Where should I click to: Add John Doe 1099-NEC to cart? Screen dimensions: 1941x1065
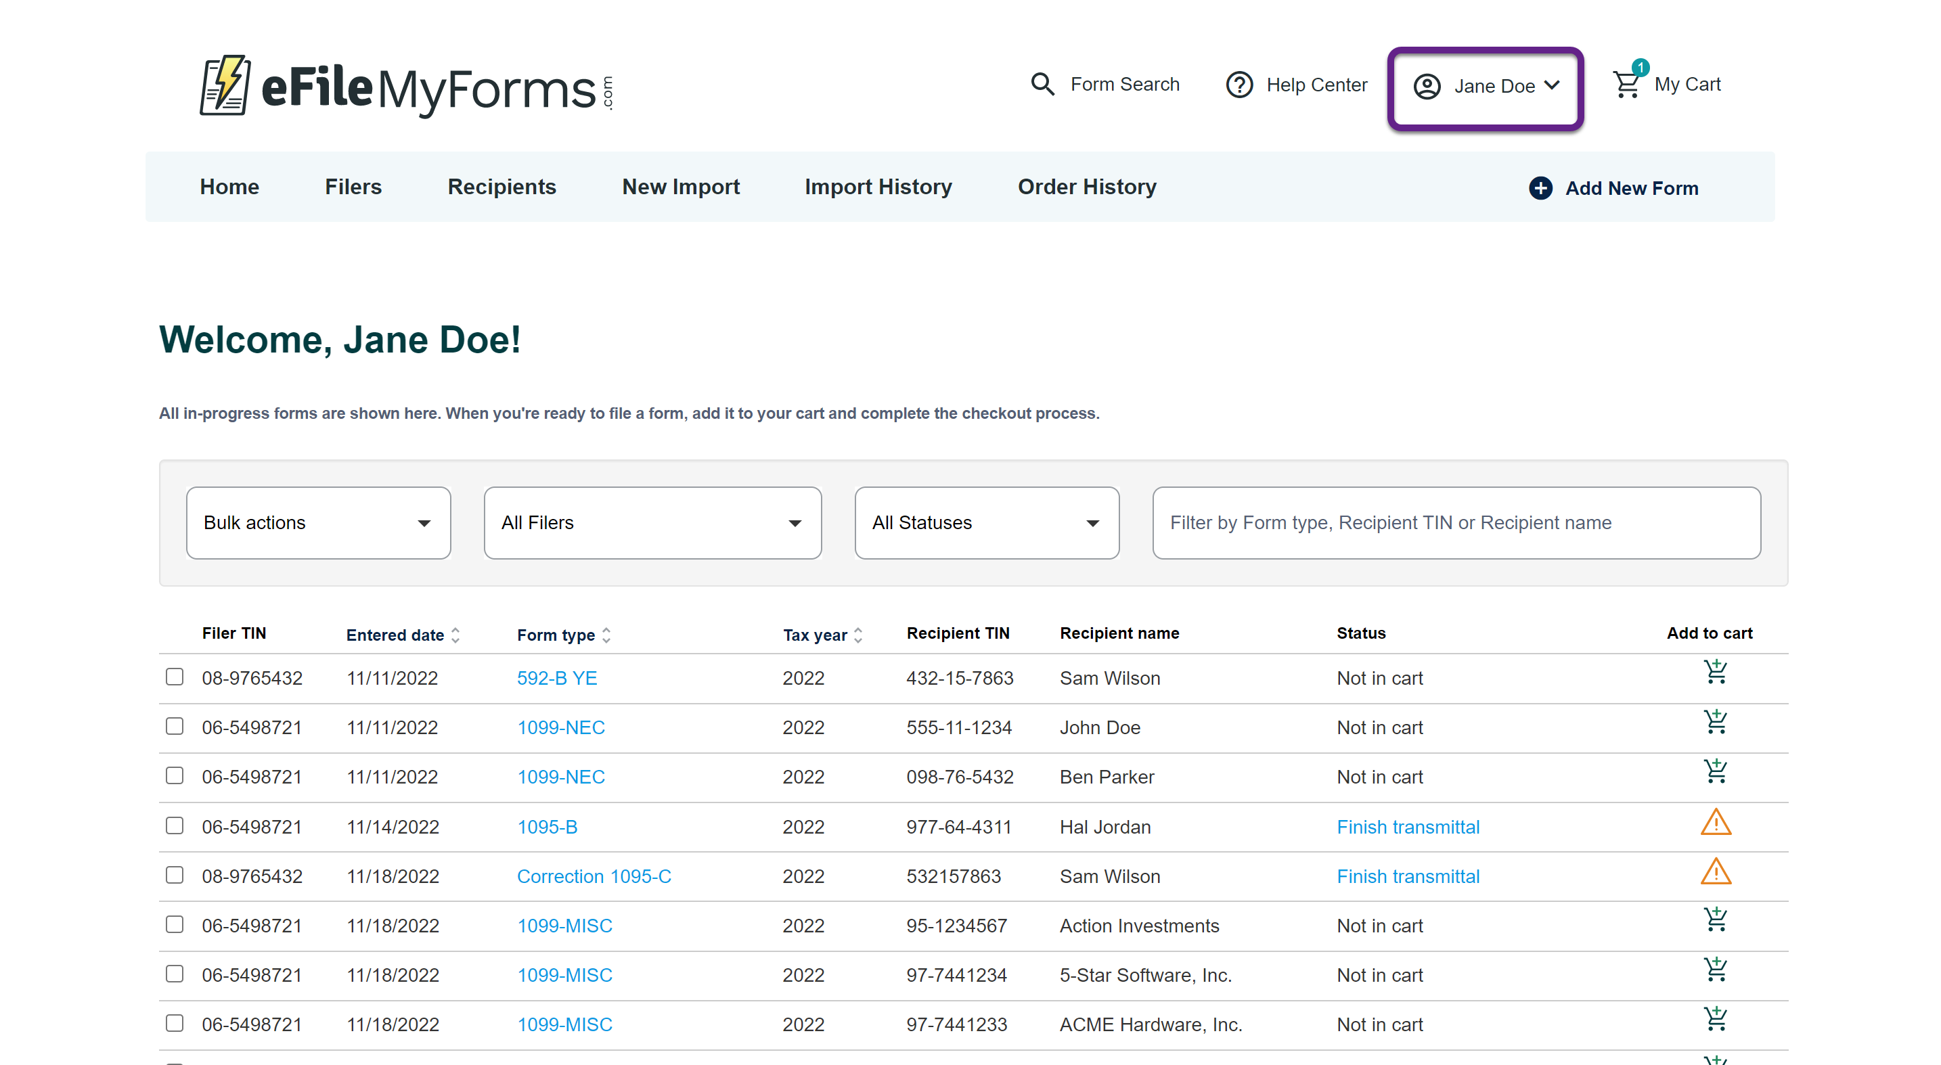click(1715, 721)
